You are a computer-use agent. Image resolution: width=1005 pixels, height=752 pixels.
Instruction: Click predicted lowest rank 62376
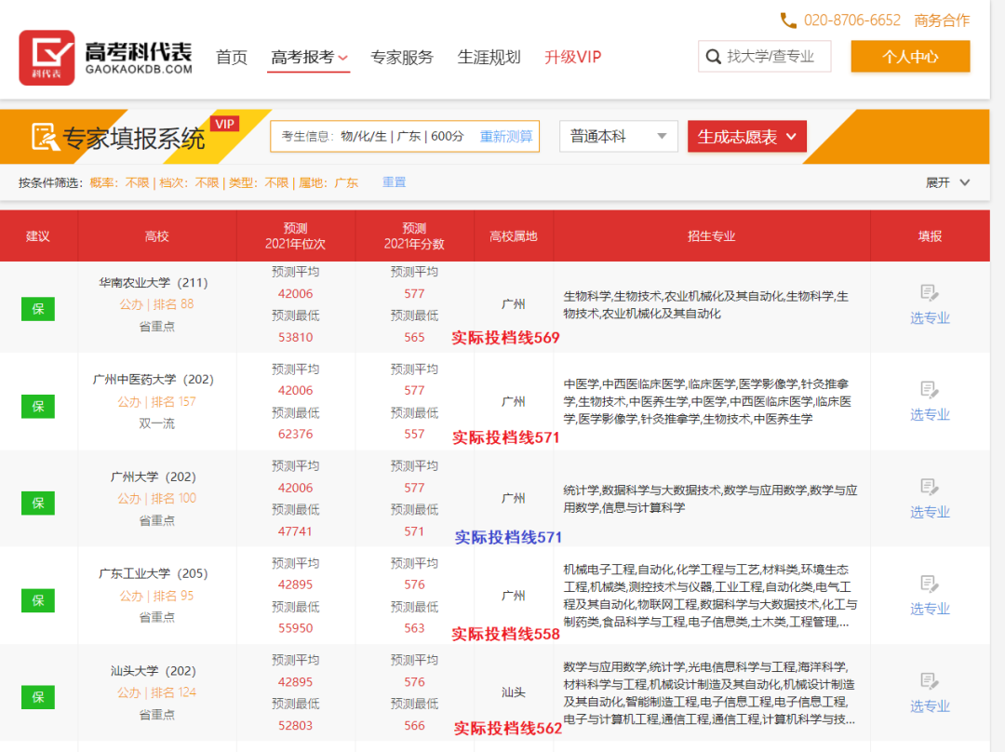click(x=296, y=434)
